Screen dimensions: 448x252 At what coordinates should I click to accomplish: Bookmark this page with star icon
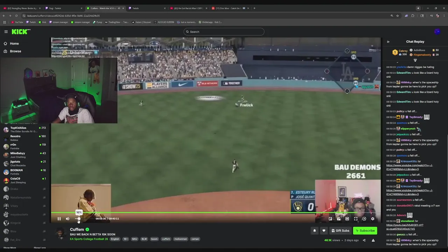coord(398,16)
